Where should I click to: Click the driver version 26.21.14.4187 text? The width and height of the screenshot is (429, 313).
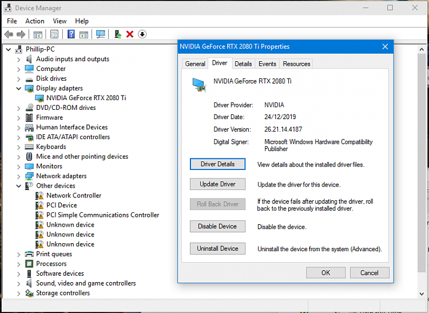click(x=283, y=129)
